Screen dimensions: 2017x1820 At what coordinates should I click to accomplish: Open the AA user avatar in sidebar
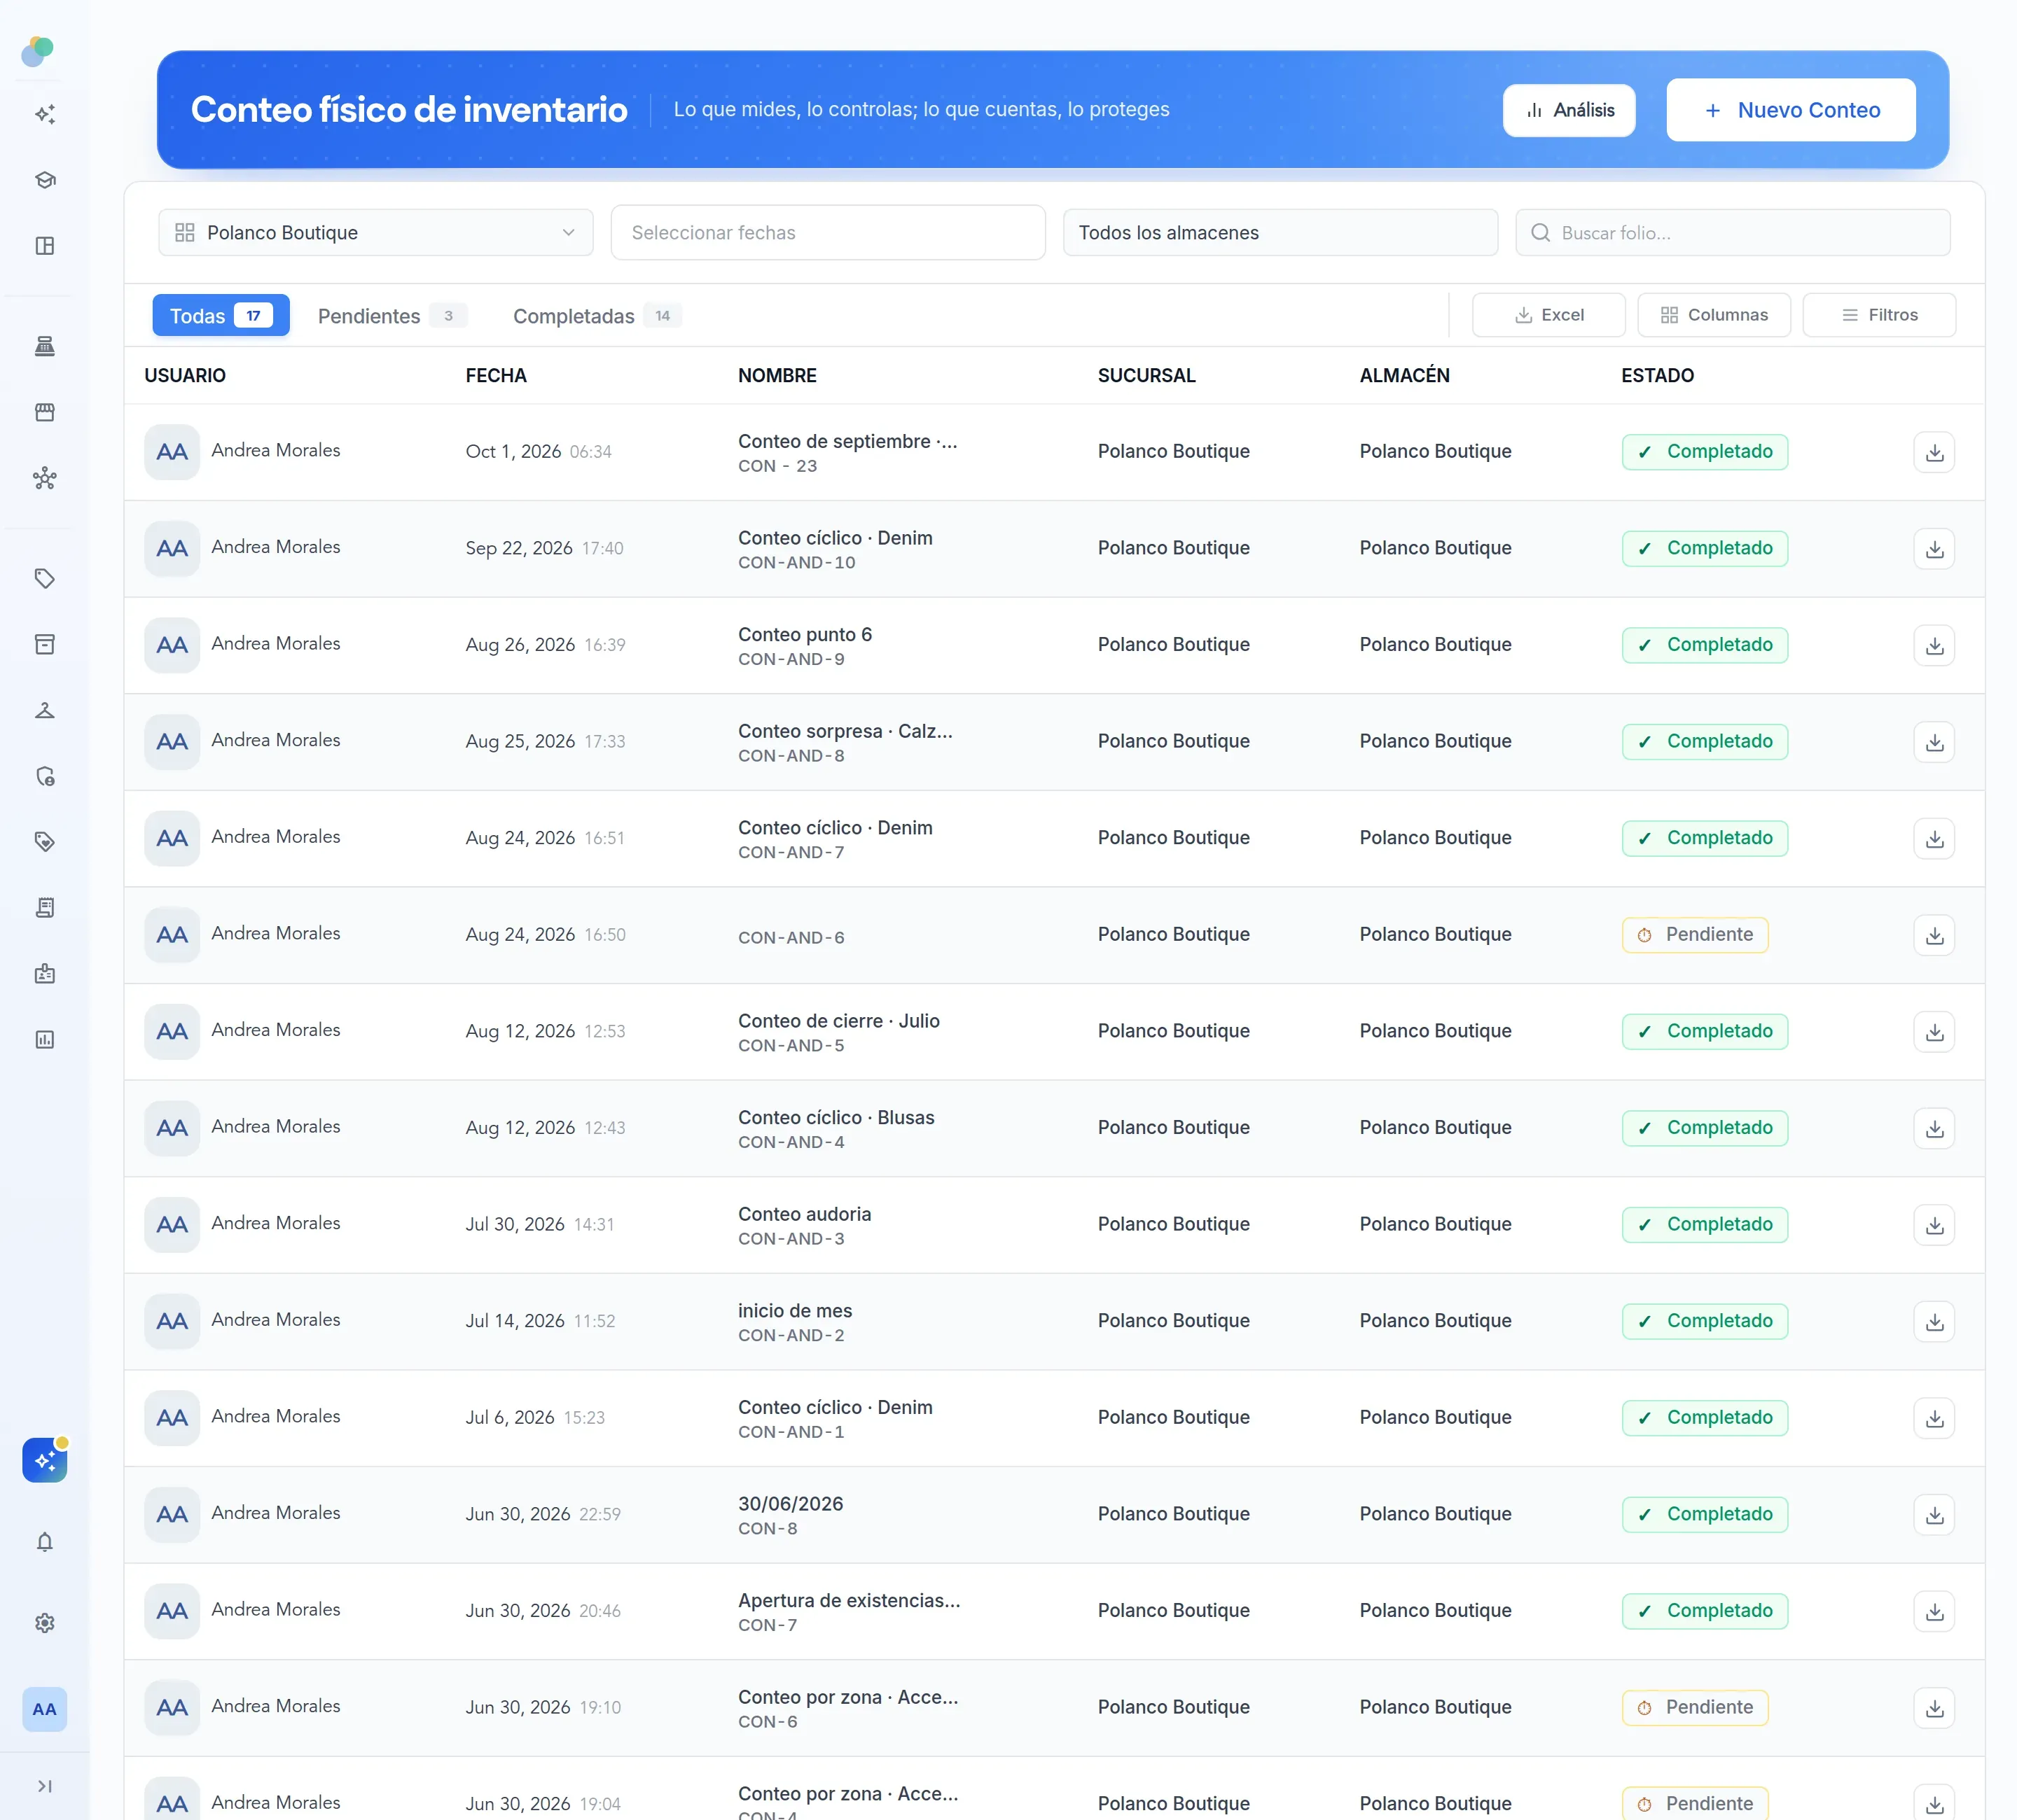pos(44,1709)
